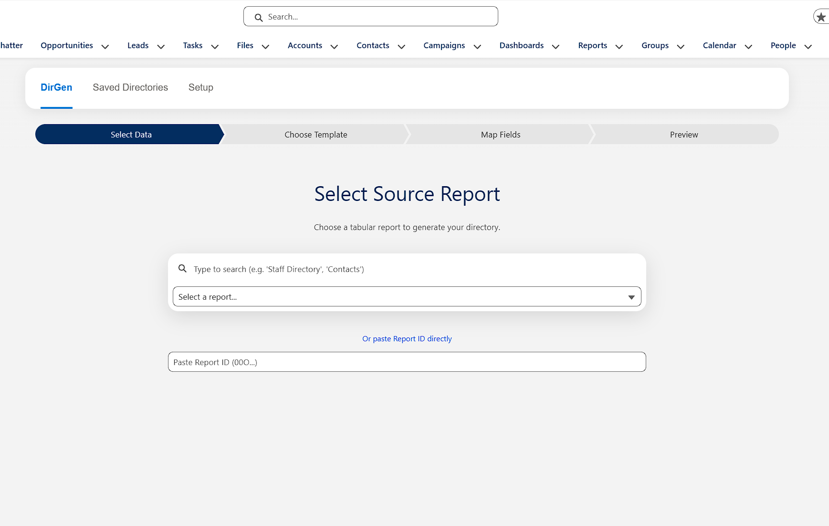829x526 pixels.
Task: Select the DirGen tab
Action: [x=56, y=87]
